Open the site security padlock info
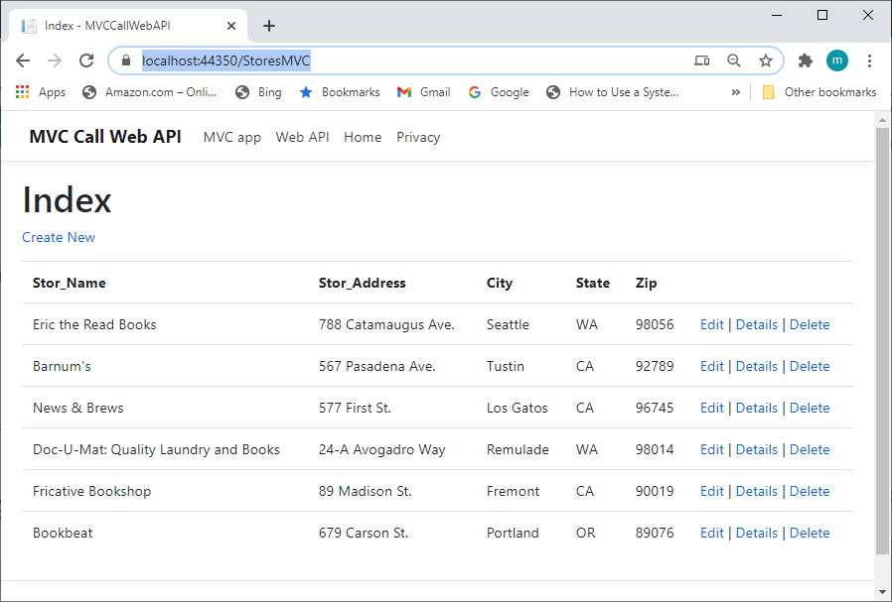The width and height of the screenshot is (892, 602). [x=125, y=60]
